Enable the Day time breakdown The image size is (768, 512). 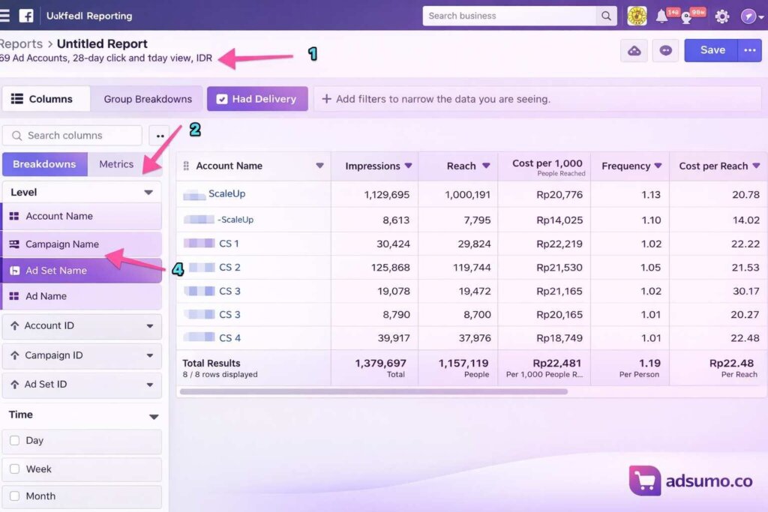pyautogui.click(x=15, y=441)
